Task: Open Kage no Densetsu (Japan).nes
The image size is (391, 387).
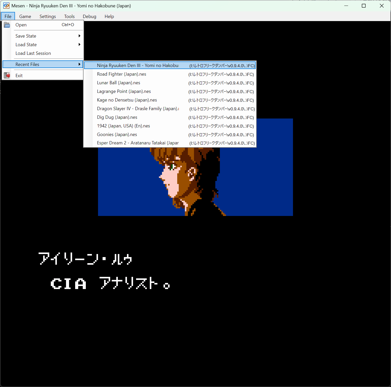Action: tap(127, 100)
